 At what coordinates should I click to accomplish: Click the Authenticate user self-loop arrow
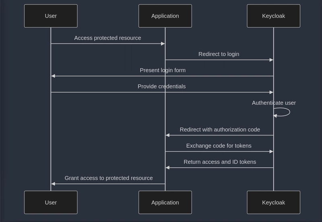282,112
